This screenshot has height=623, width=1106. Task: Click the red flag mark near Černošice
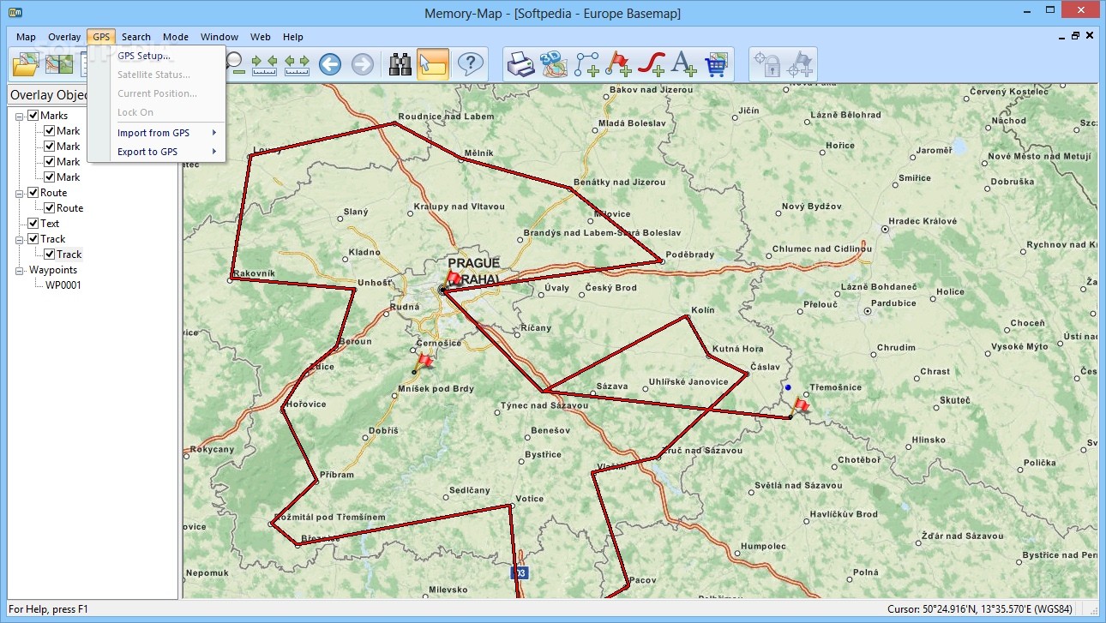(x=424, y=360)
